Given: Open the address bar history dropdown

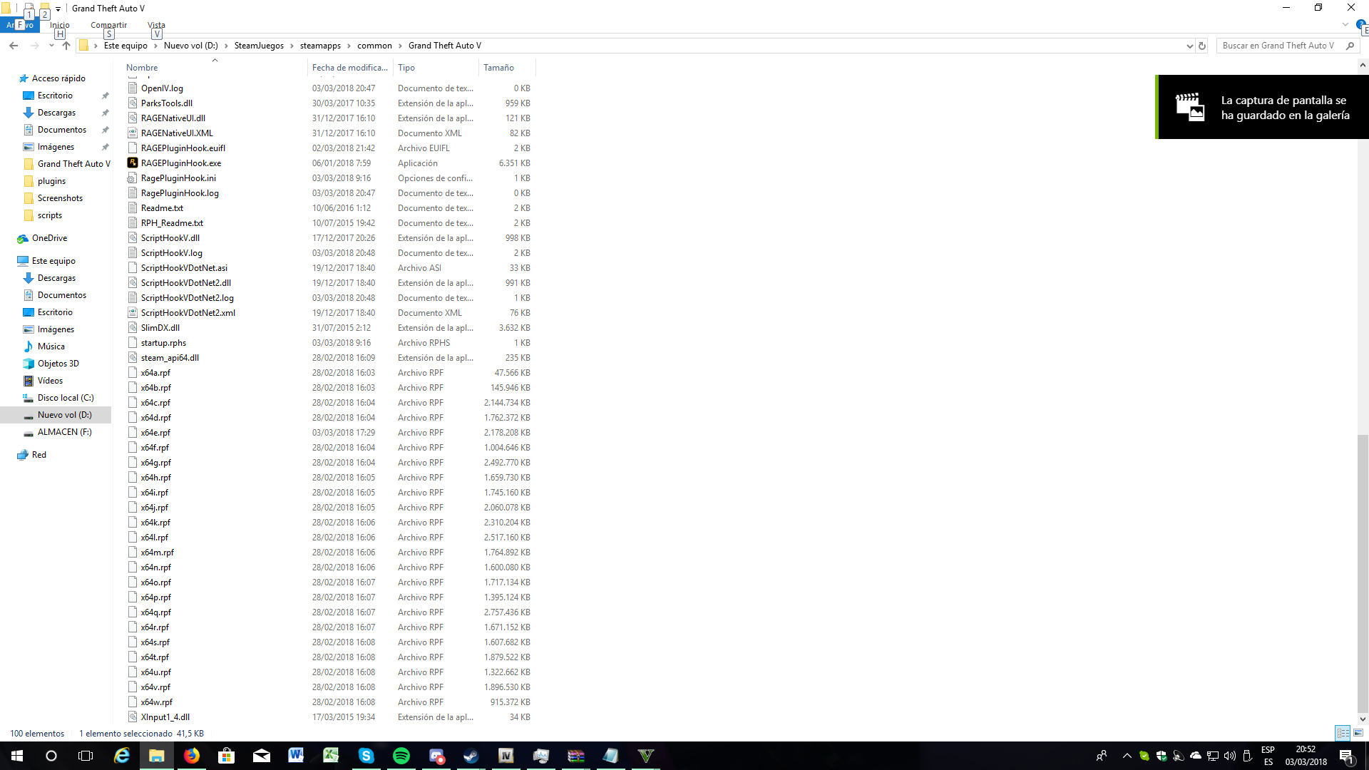Looking at the screenshot, I should click(x=1189, y=46).
